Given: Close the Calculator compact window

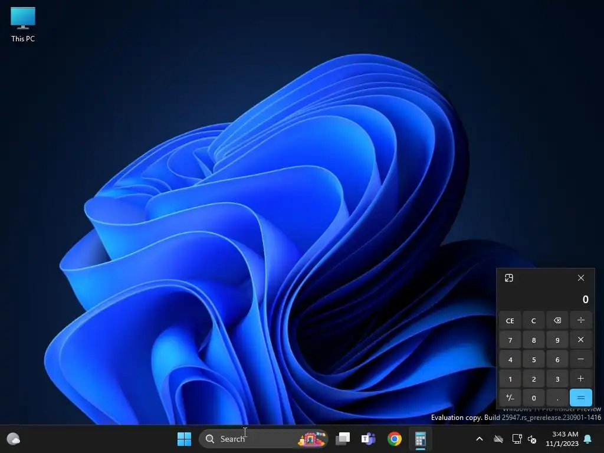Looking at the screenshot, I should click(581, 278).
